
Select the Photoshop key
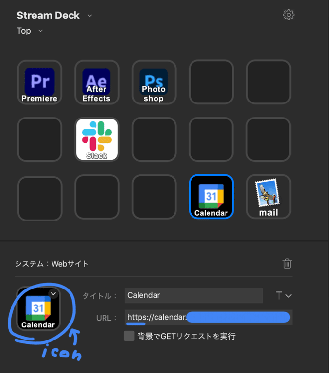point(155,83)
